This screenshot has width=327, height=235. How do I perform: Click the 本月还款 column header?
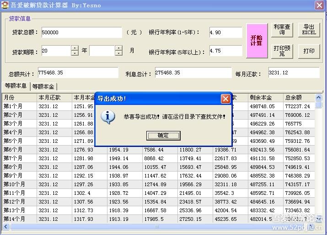(54, 97)
